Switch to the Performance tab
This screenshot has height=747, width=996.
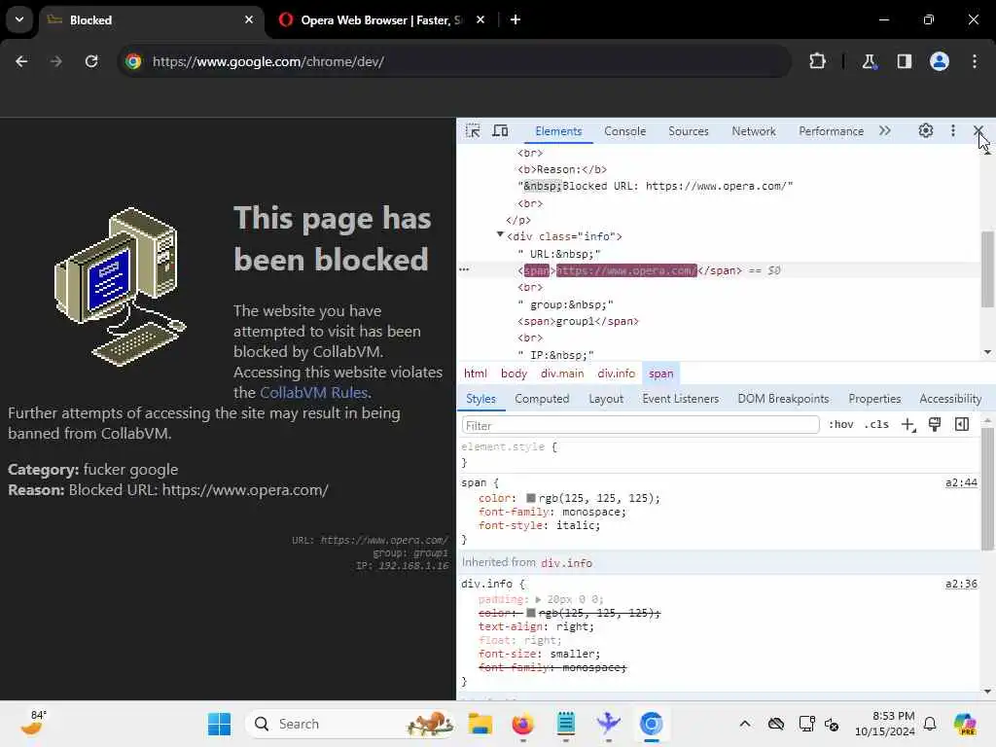click(x=831, y=131)
